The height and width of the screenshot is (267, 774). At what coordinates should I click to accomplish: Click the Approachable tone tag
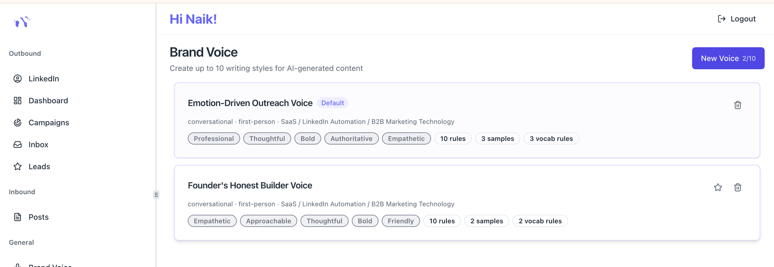(x=268, y=221)
